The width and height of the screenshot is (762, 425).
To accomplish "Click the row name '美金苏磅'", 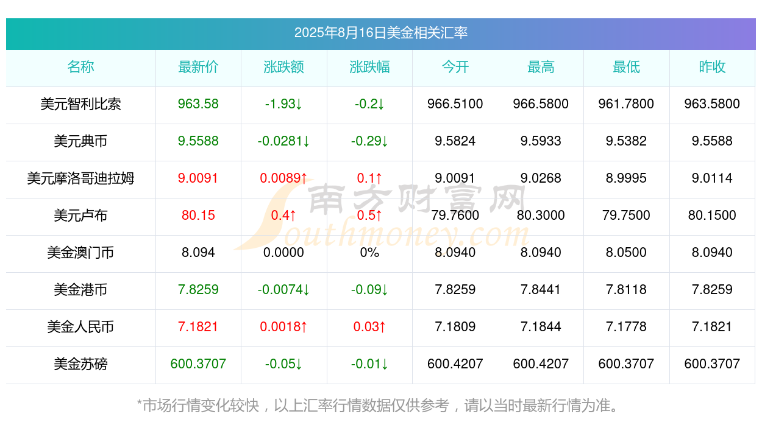I will coord(80,364).
